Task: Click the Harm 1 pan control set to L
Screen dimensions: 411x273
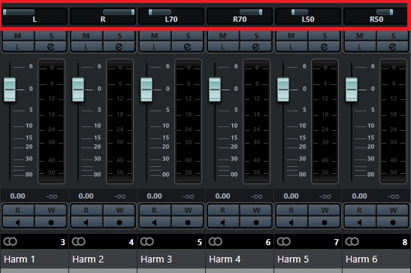Action: click(35, 17)
